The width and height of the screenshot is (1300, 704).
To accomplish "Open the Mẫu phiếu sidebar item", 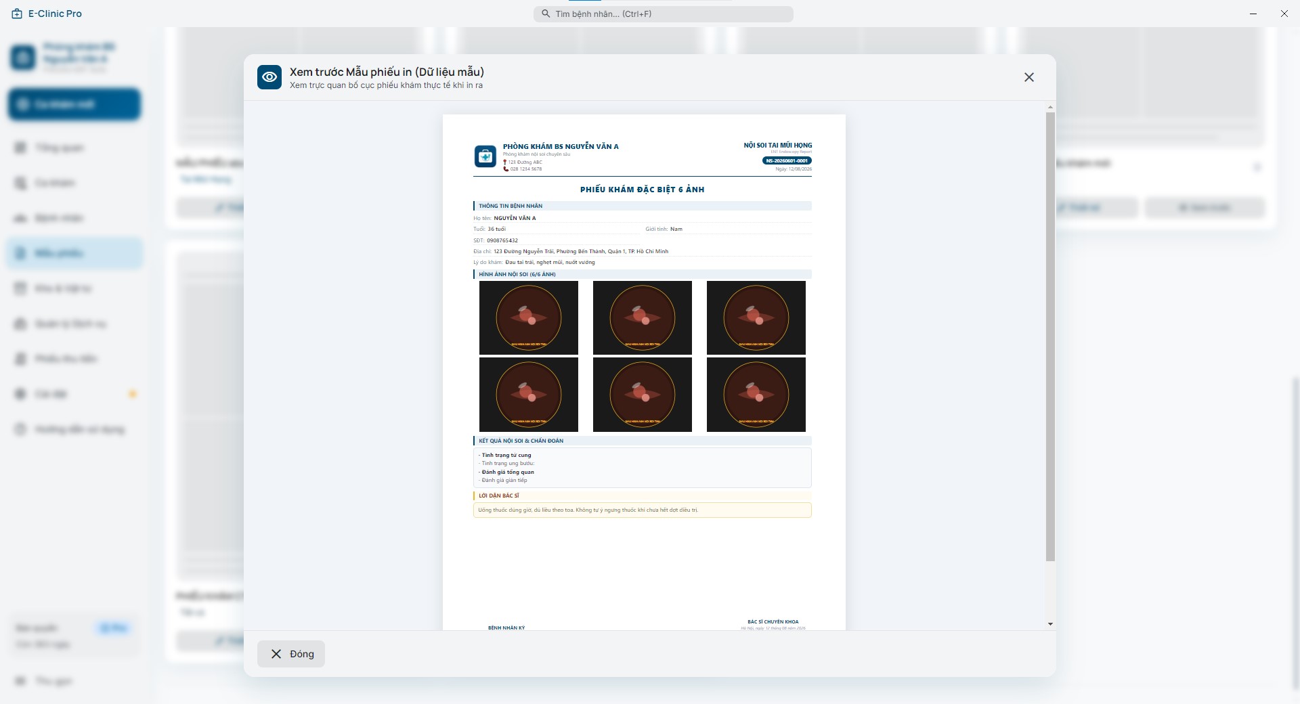I will pyautogui.click(x=74, y=253).
